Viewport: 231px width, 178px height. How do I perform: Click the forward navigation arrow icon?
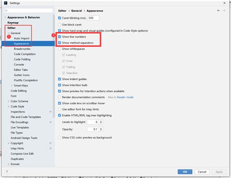(x=224, y=11)
